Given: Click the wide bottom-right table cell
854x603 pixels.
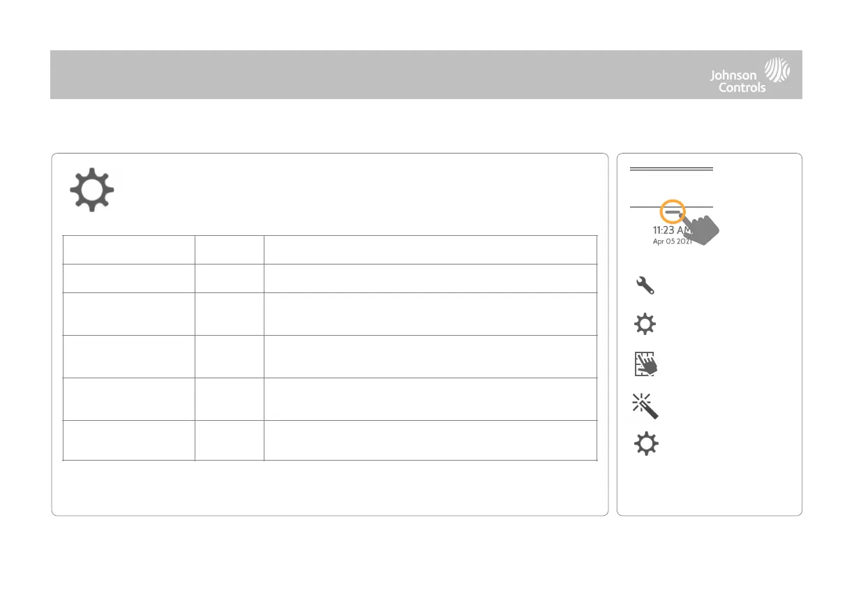Looking at the screenshot, I should tap(430, 440).
